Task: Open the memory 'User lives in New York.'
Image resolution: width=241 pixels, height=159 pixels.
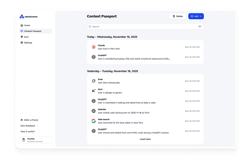Action: (x=145, y=47)
